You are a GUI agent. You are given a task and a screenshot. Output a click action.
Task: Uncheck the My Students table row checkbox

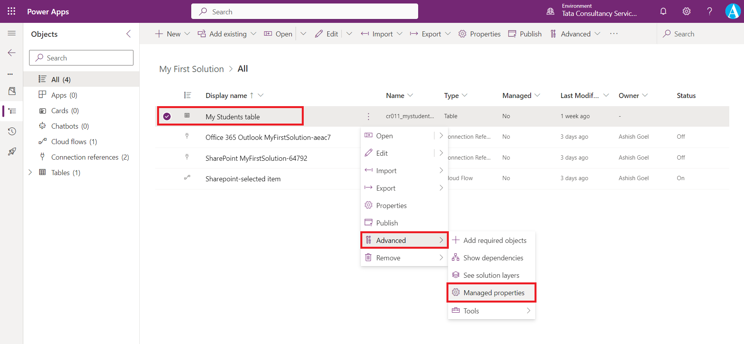pos(167,116)
